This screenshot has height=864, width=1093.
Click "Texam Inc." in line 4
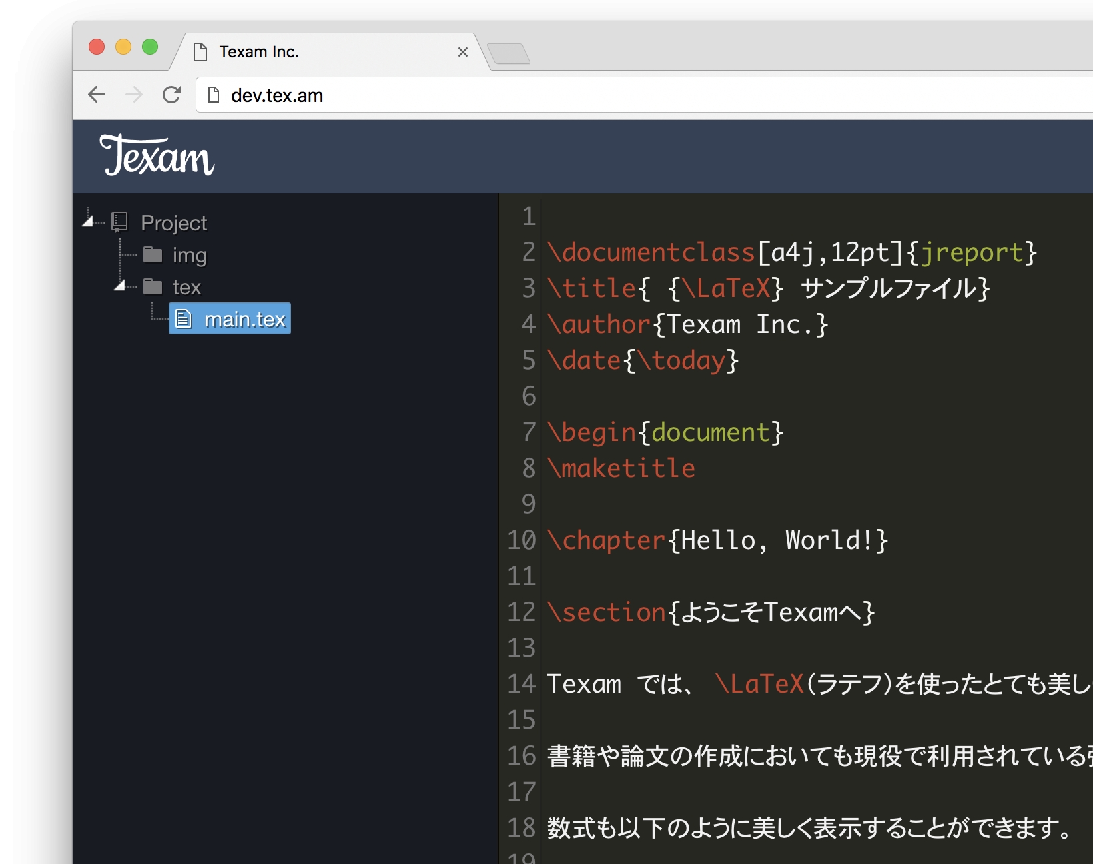740,324
